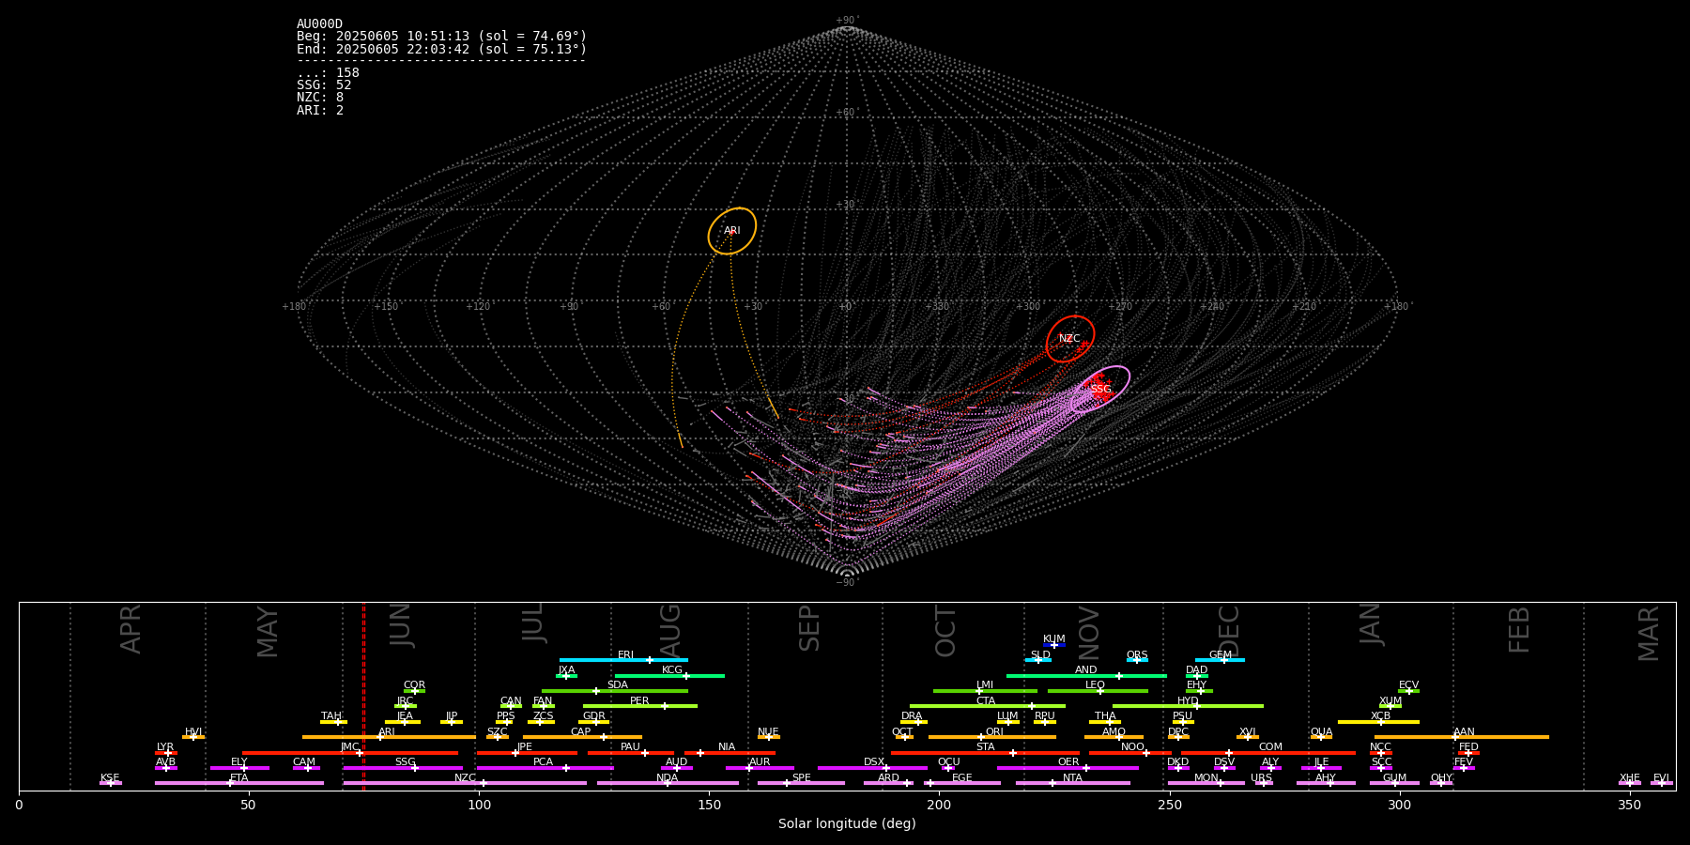Select the purple SSG bar in timeline
This screenshot has width=1690, height=845.
pos(403,768)
